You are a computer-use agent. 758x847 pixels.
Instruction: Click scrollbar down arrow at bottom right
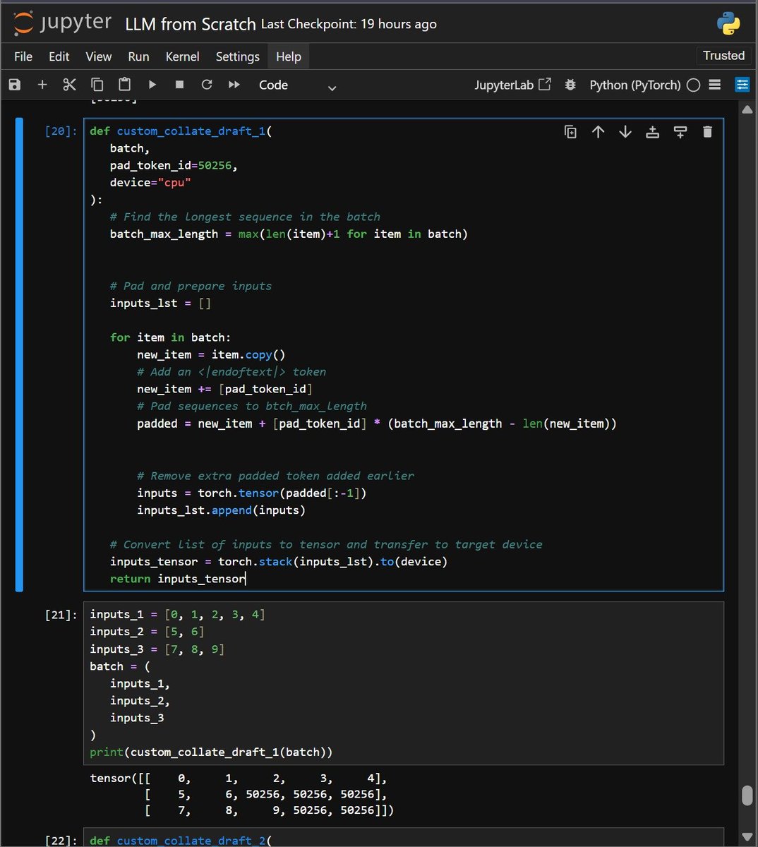pyautogui.click(x=747, y=836)
